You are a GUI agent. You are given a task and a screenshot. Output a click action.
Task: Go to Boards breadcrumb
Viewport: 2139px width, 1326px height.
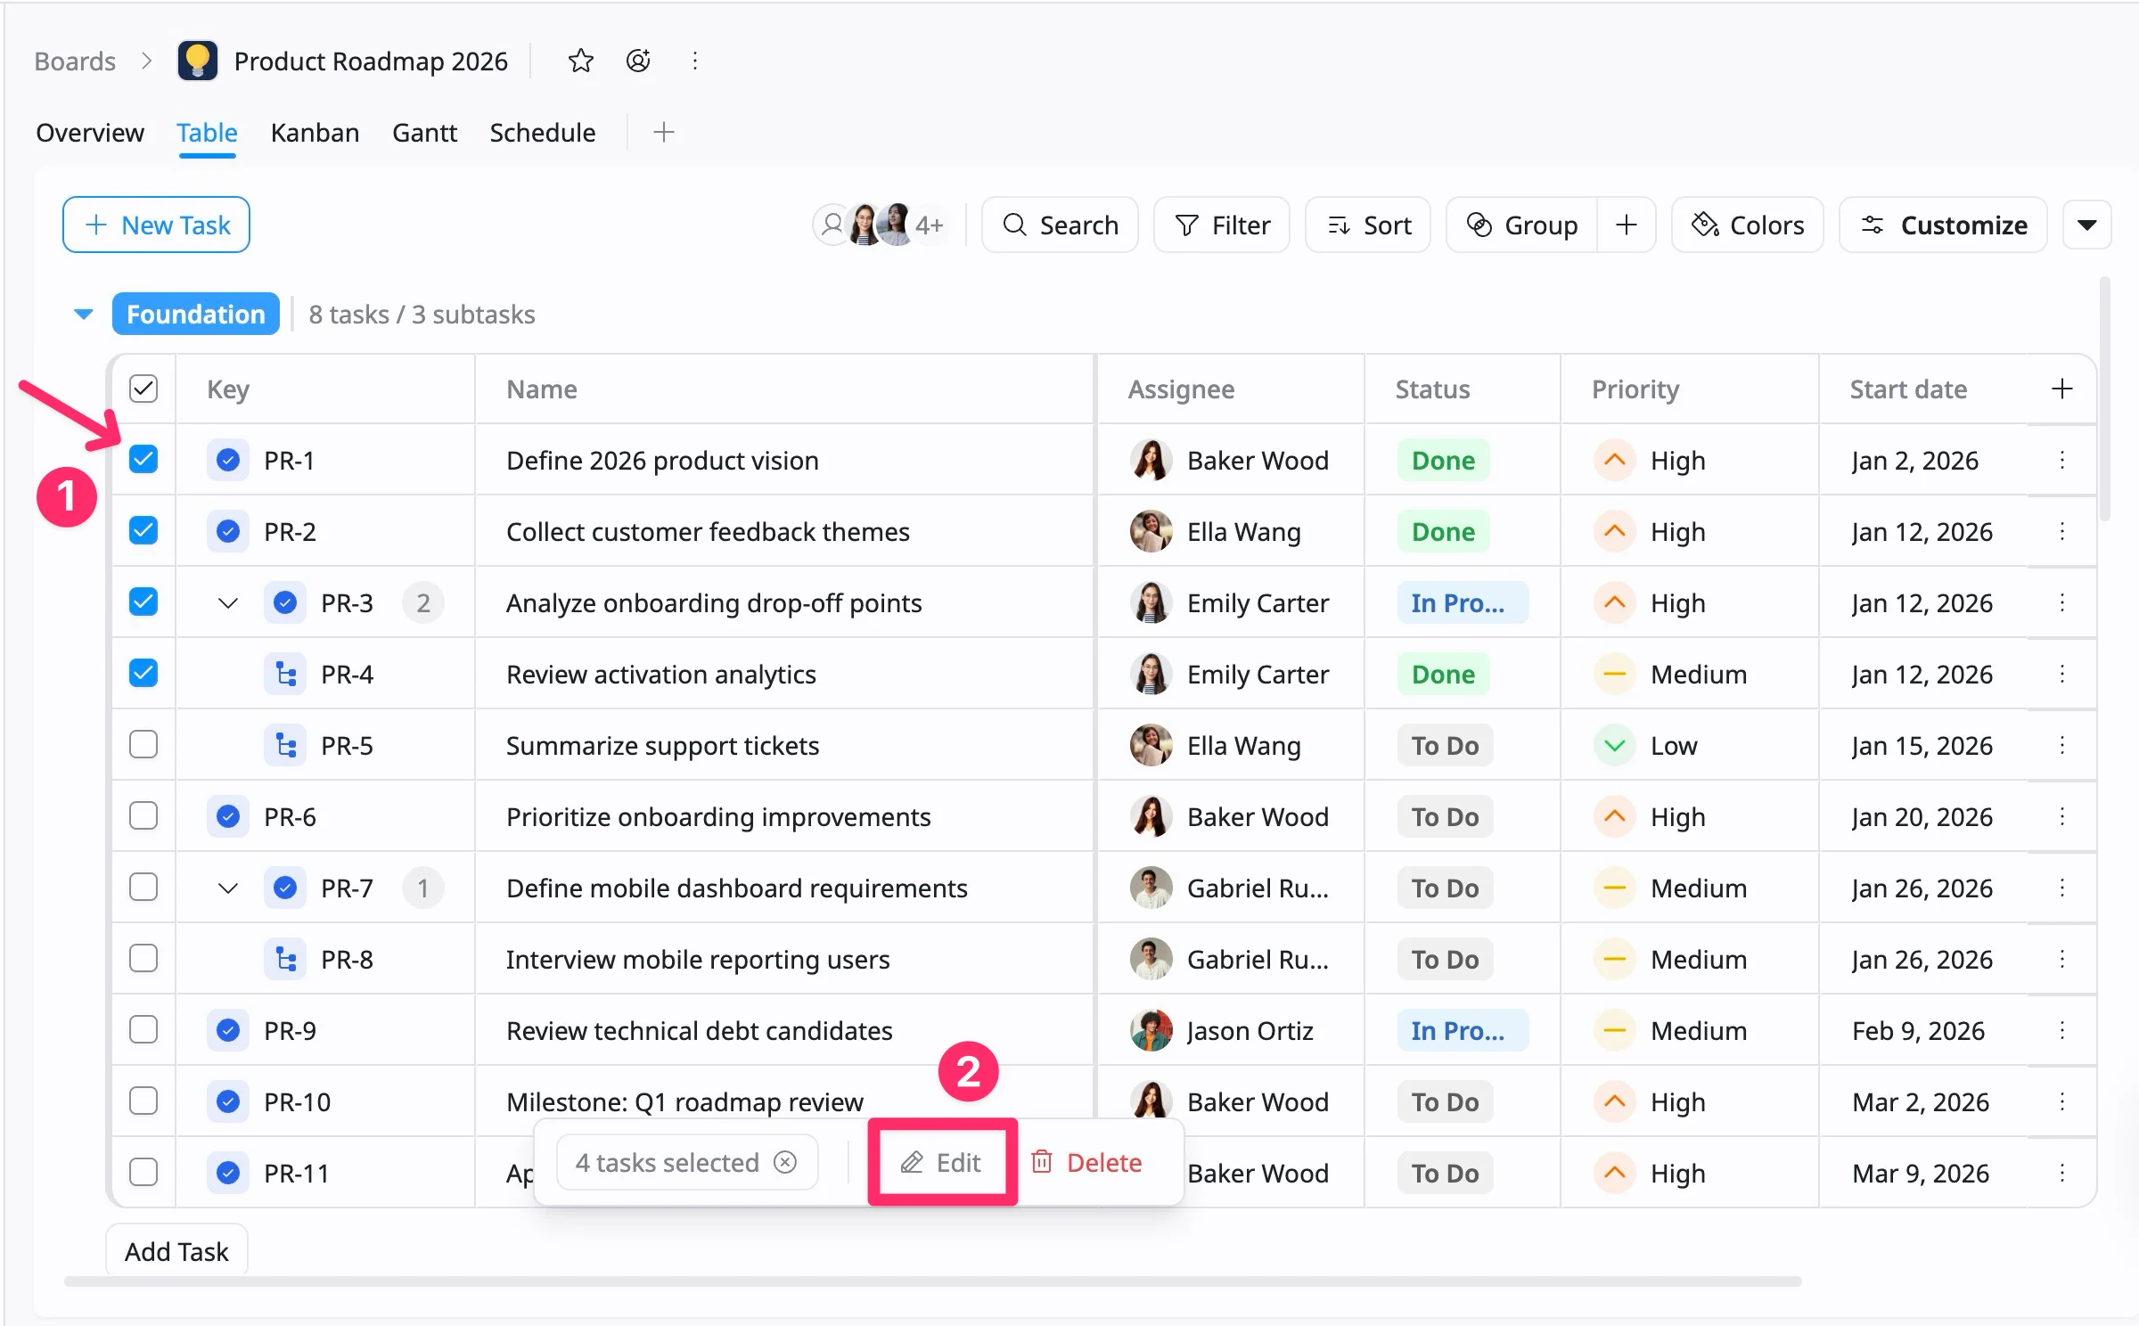click(75, 61)
